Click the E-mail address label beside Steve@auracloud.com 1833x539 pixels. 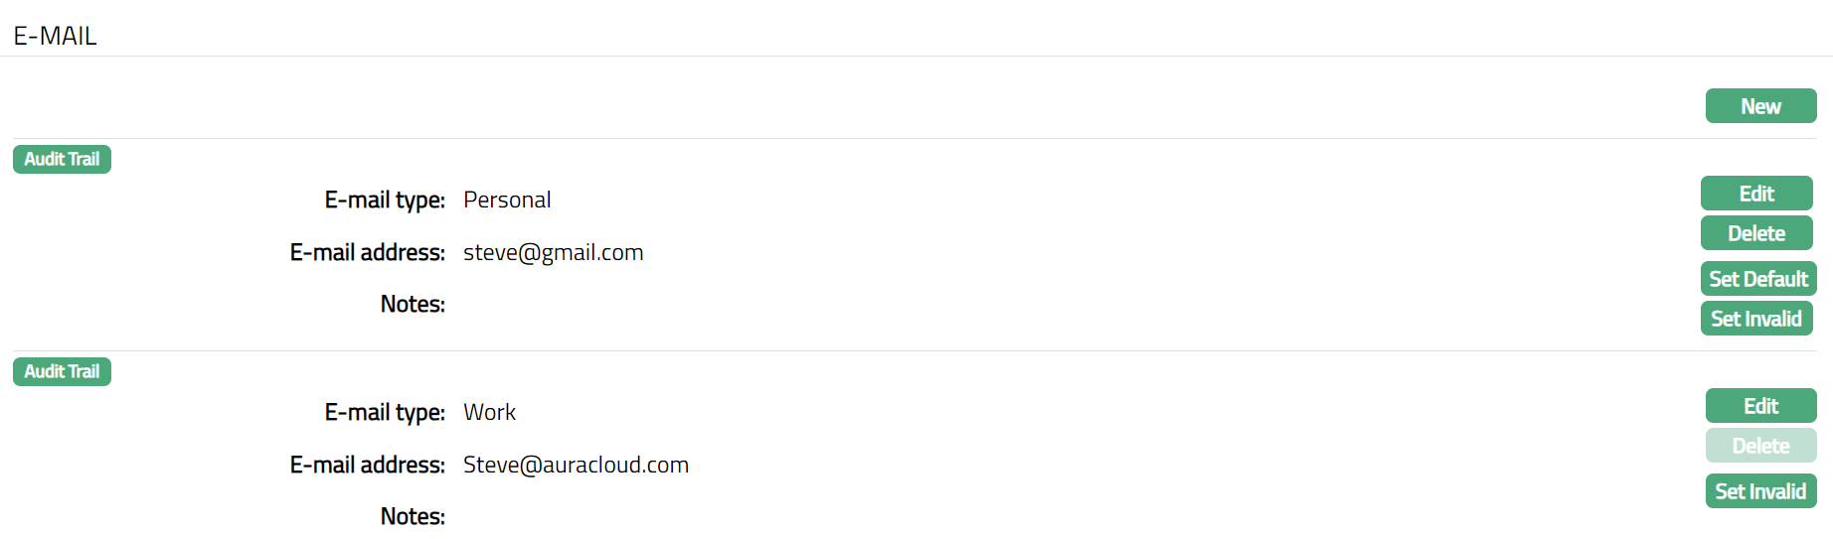[367, 465]
